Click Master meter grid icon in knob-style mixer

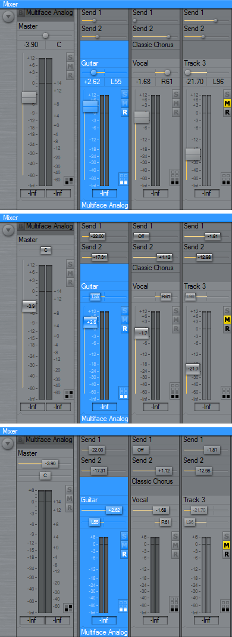(x=69, y=180)
